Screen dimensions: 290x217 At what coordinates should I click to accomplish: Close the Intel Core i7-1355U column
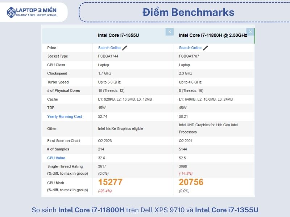(x=169, y=32)
